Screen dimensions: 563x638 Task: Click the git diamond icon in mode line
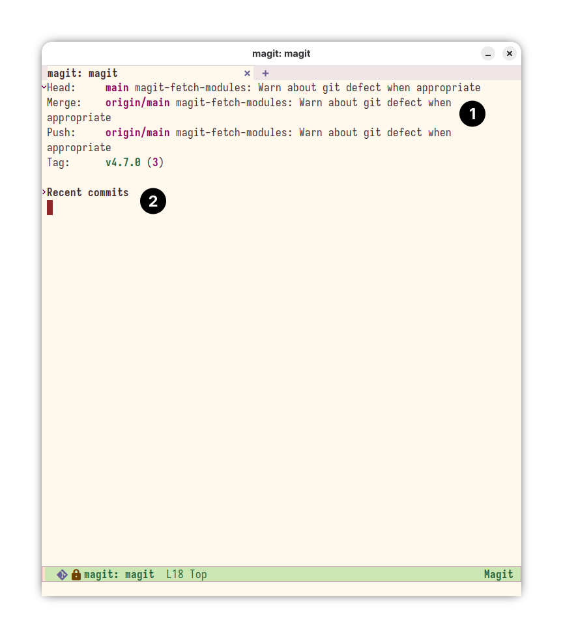(63, 575)
